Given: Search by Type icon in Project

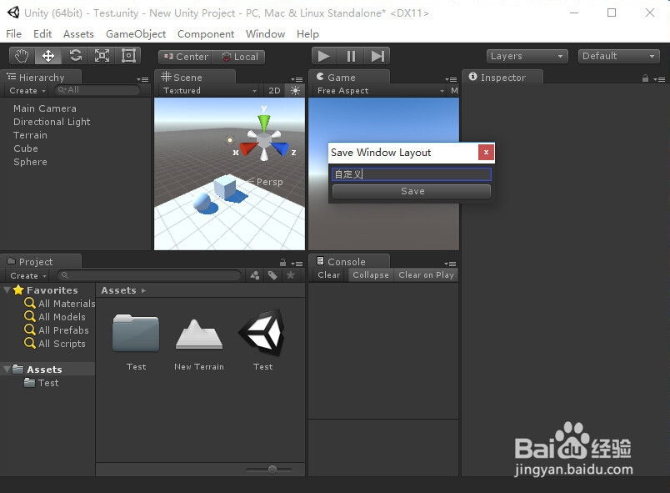Looking at the screenshot, I should pyautogui.click(x=255, y=275).
